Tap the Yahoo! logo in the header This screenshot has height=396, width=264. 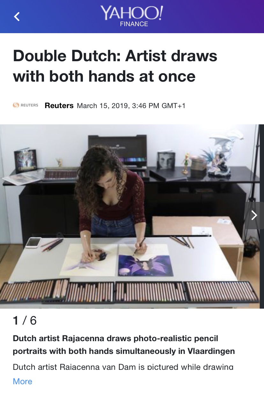coord(132,13)
